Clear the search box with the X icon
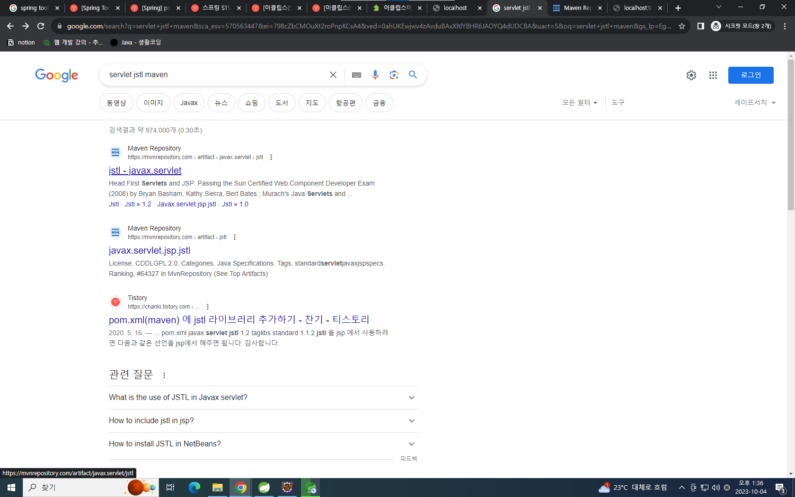The image size is (795, 497). pyautogui.click(x=333, y=75)
